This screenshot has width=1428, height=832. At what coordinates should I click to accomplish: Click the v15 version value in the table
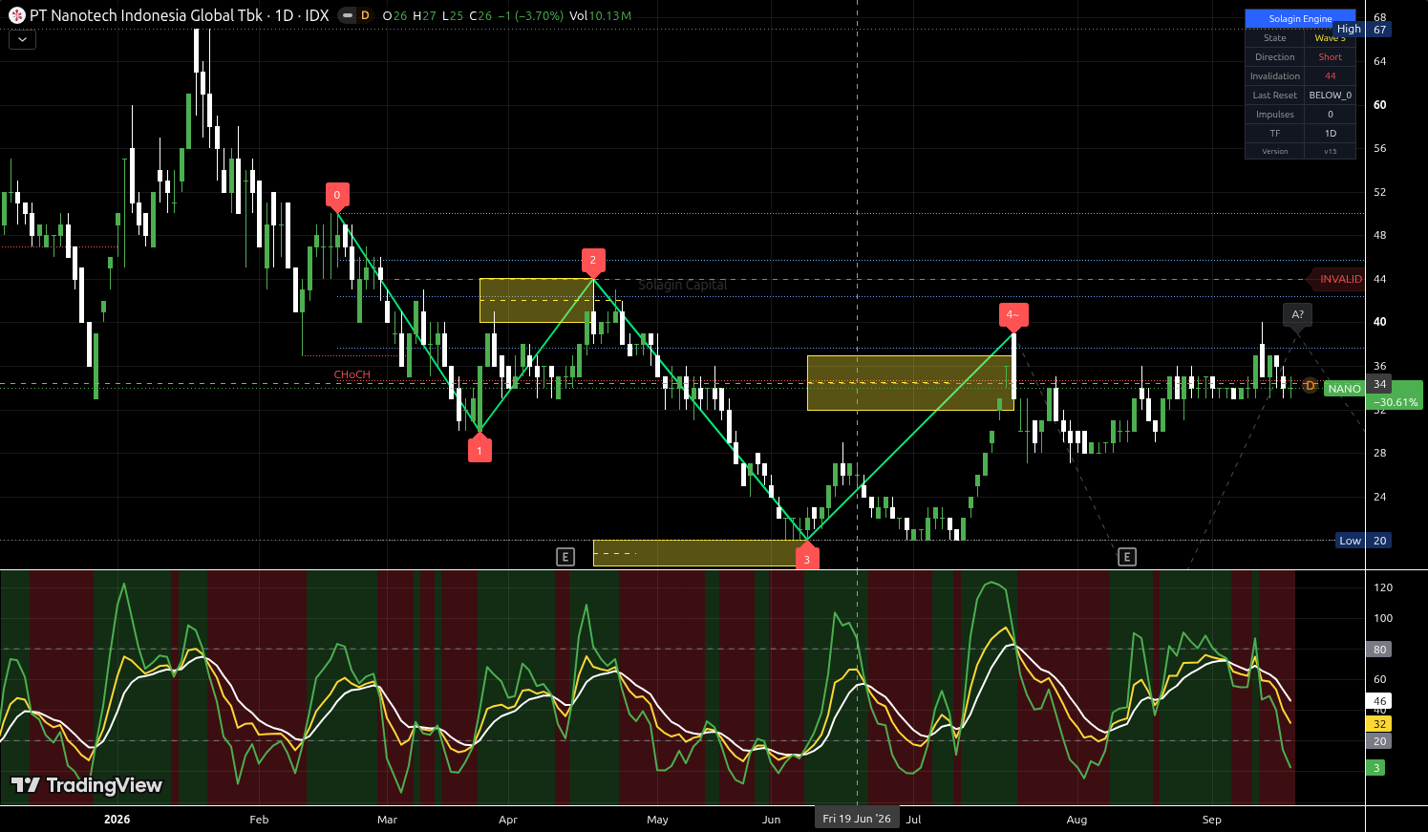1331,151
